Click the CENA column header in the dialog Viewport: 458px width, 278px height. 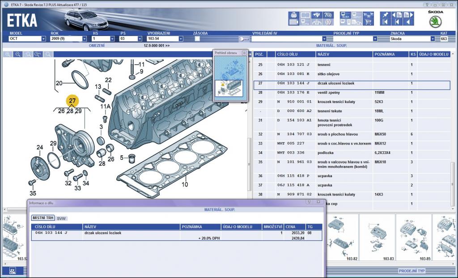point(295,227)
